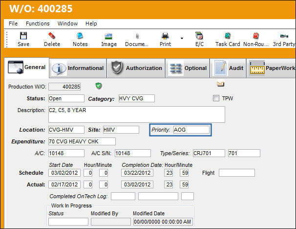Switch to the Informational tab
Image resolution: width=296 pixels, height=229 pixels.
coord(78,68)
